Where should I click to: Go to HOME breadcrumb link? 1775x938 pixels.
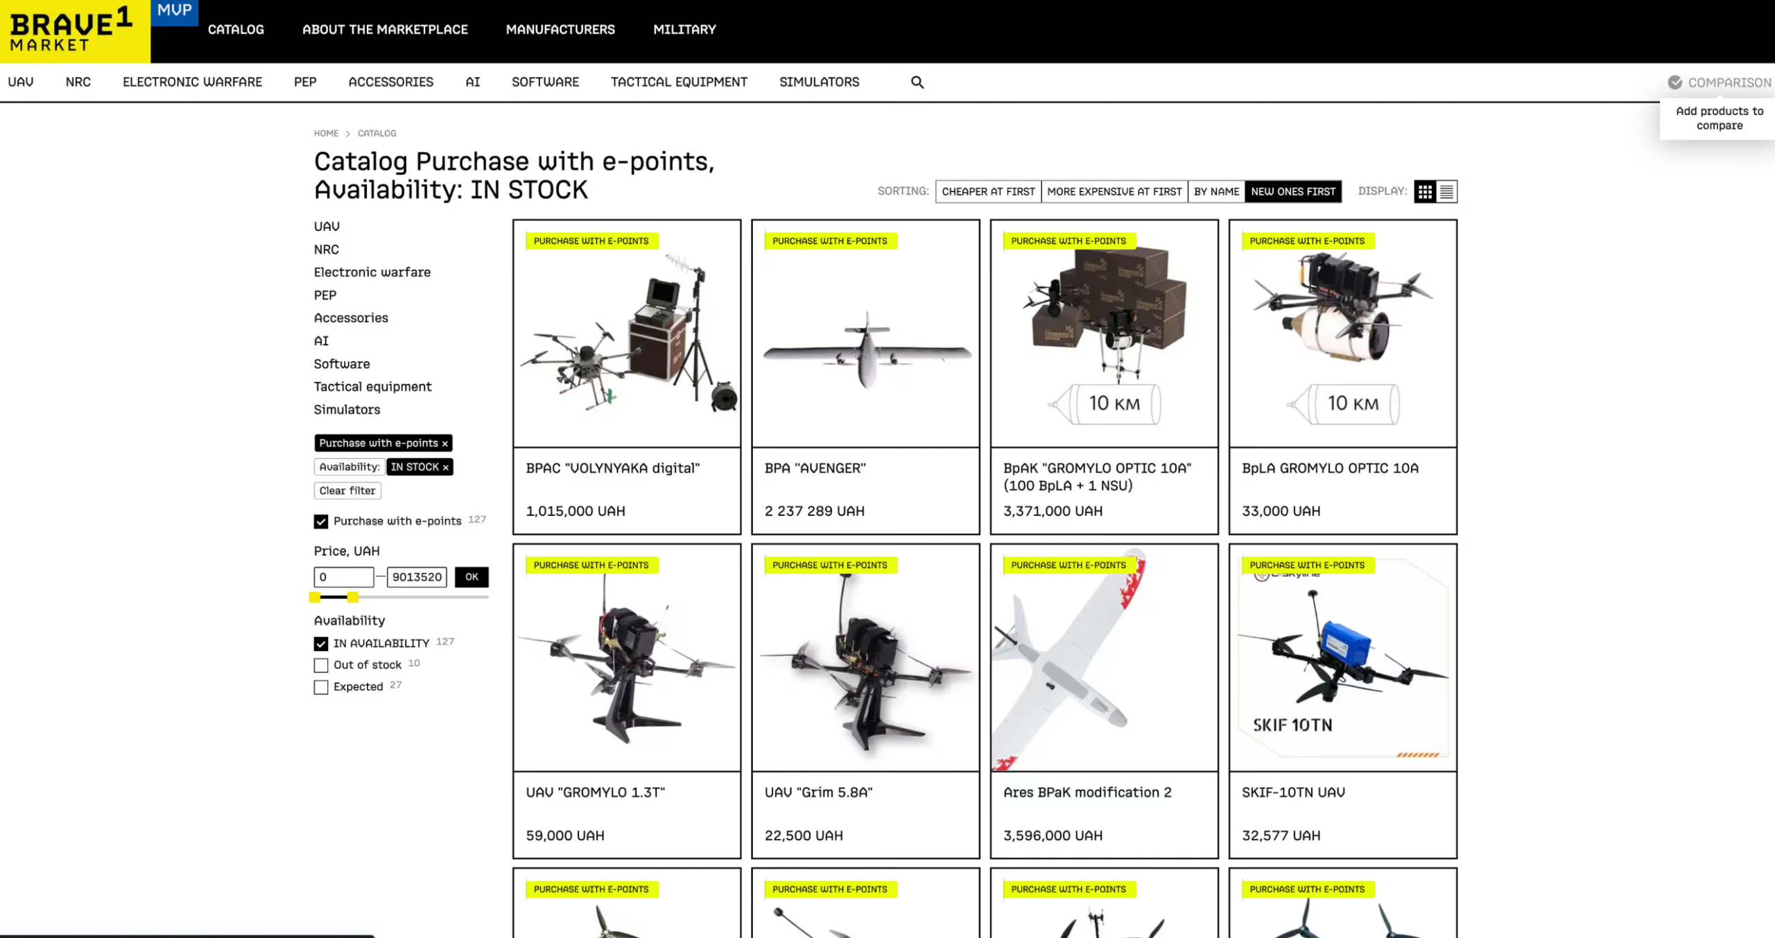326,133
